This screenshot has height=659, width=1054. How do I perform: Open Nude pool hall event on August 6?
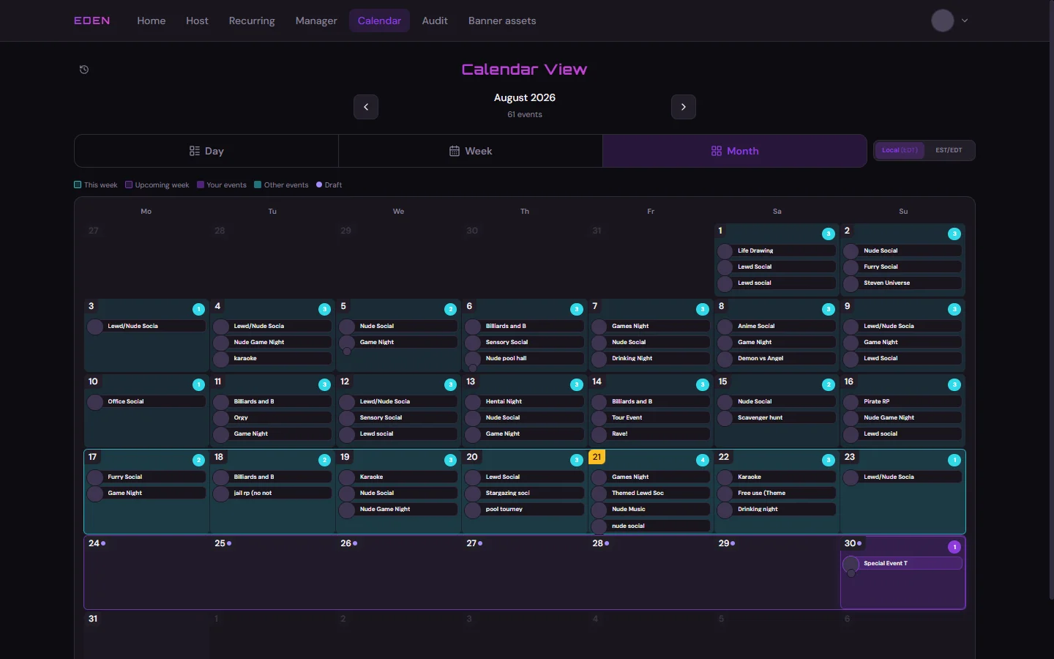click(524, 358)
